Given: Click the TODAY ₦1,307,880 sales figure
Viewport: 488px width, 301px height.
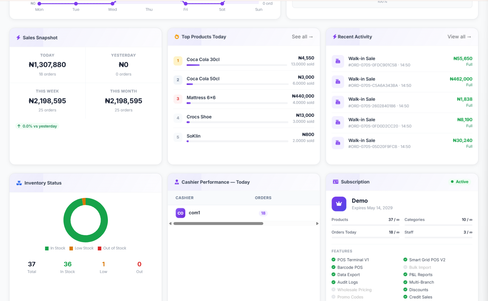Looking at the screenshot, I should point(47,65).
